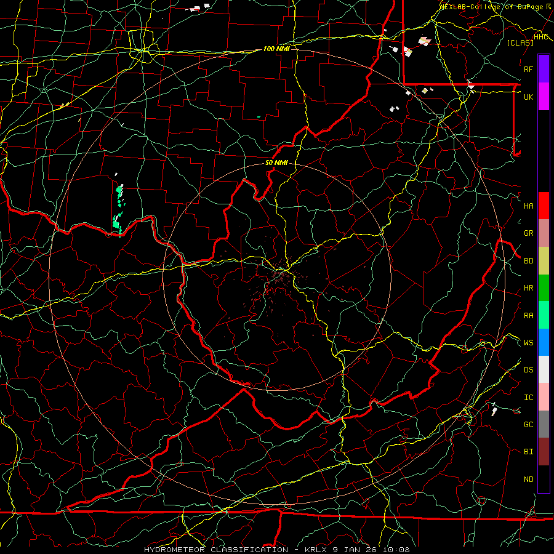Click the 'GC' legend label

pos(529,425)
